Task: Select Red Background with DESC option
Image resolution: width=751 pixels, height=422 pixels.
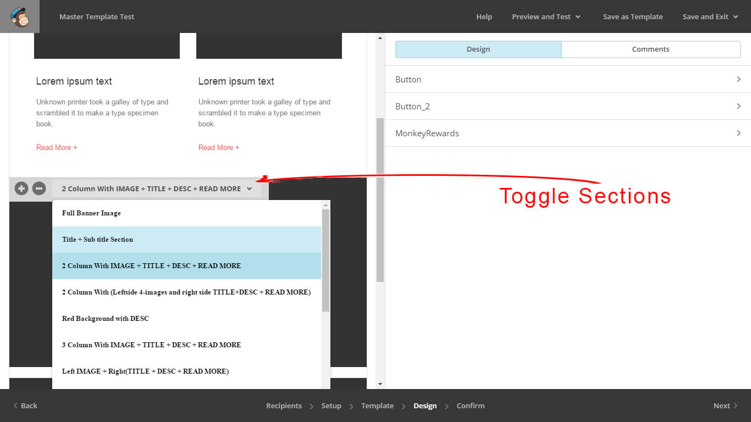Action: 186,319
